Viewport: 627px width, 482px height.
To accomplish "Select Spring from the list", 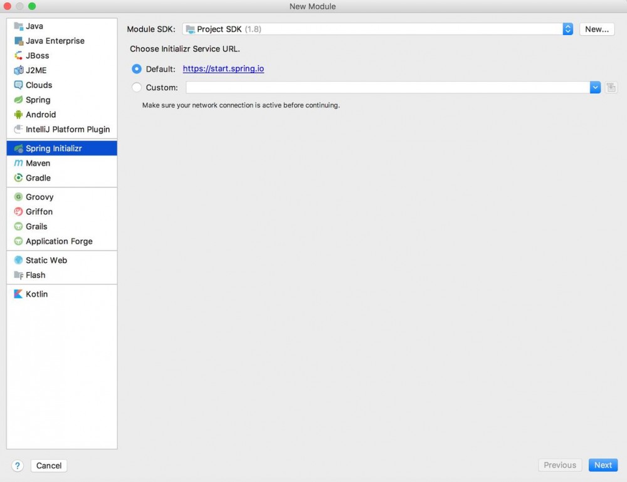I will click(62, 100).
